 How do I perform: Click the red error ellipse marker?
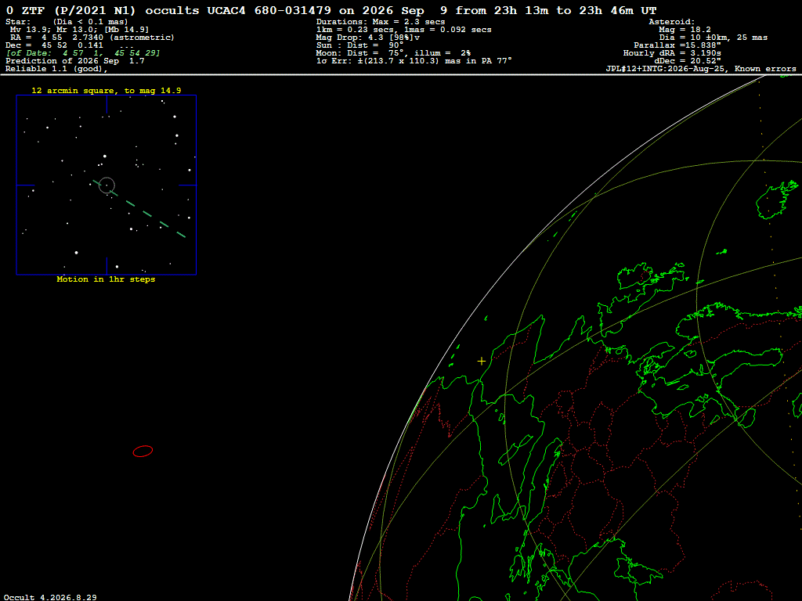(x=143, y=452)
